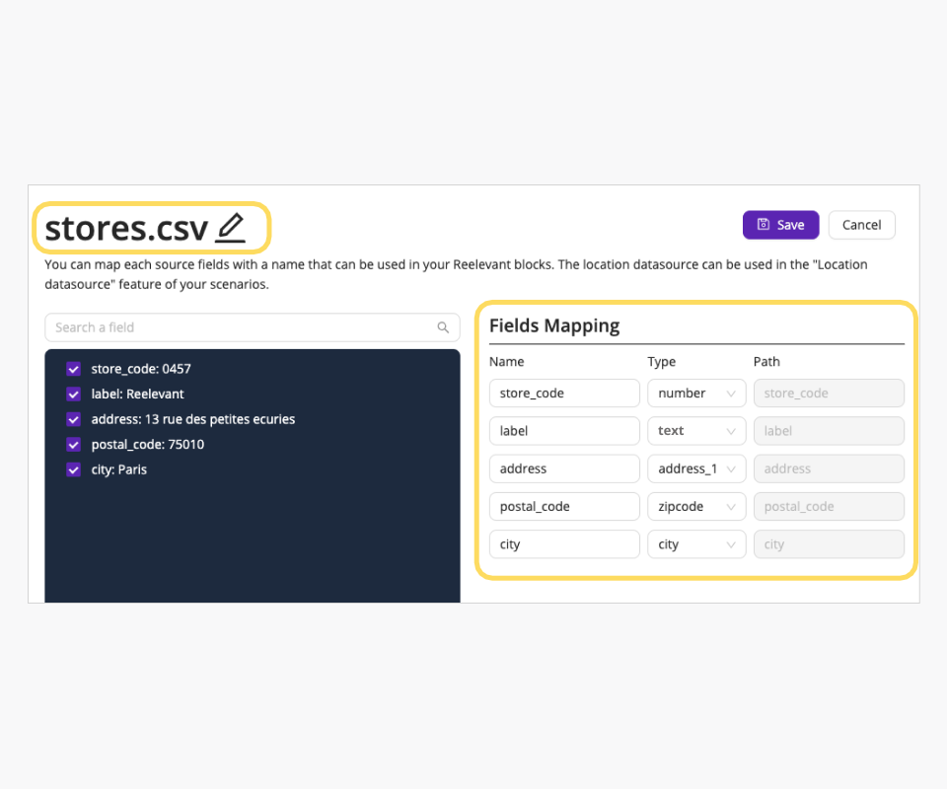Click the text 'city: Paris'

[x=119, y=469]
